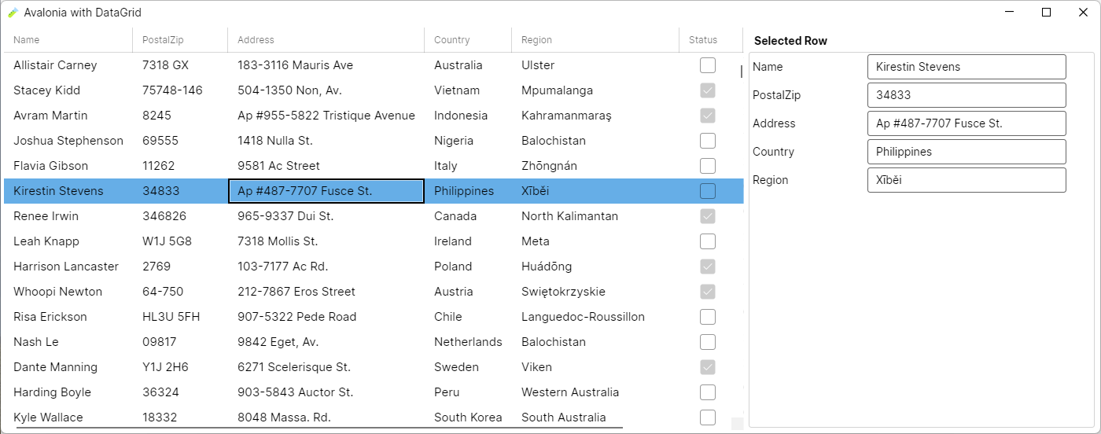1101x434 pixels.
Task: Toggle Status checkbox for Allistair Carney
Action: tap(708, 65)
